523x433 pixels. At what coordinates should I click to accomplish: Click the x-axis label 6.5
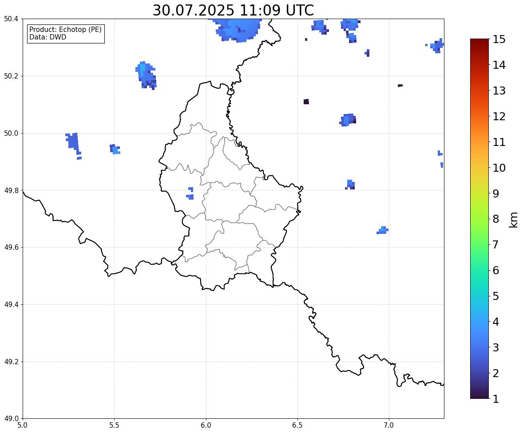pyautogui.click(x=297, y=425)
